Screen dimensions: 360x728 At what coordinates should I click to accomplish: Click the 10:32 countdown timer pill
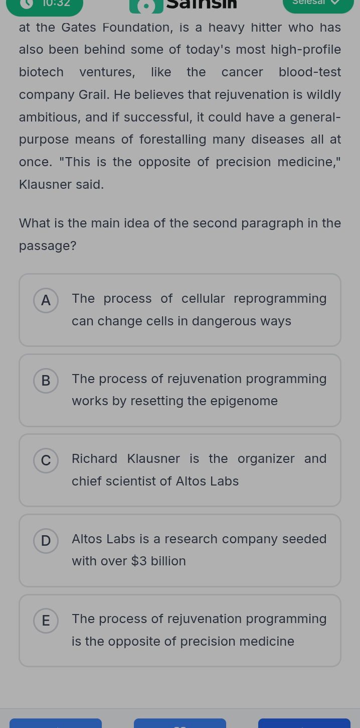[44, 5]
